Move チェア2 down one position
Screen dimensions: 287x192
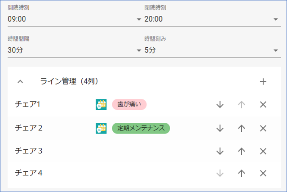(220, 128)
